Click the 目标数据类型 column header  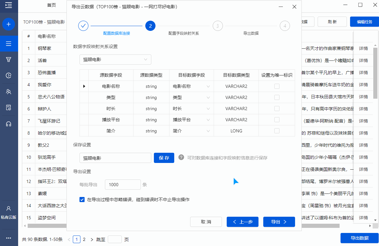(x=236, y=75)
